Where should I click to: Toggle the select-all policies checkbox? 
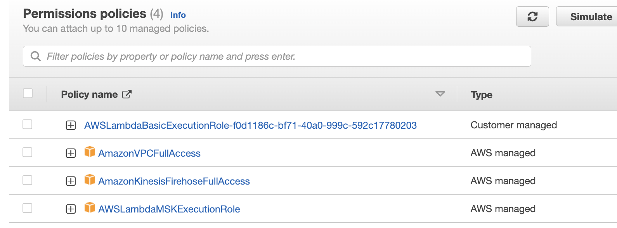tap(28, 93)
